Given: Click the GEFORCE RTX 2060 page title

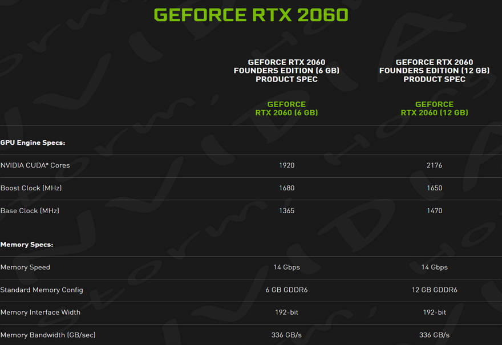Looking at the screenshot, I should (x=251, y=15).
